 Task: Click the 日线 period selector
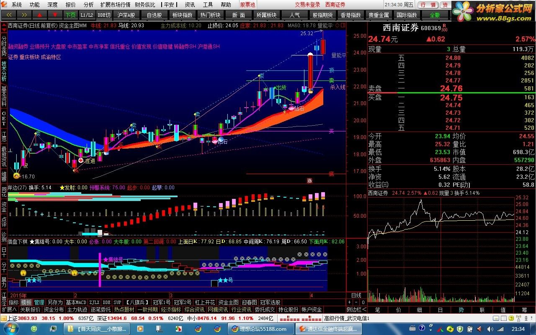point(356,295)
